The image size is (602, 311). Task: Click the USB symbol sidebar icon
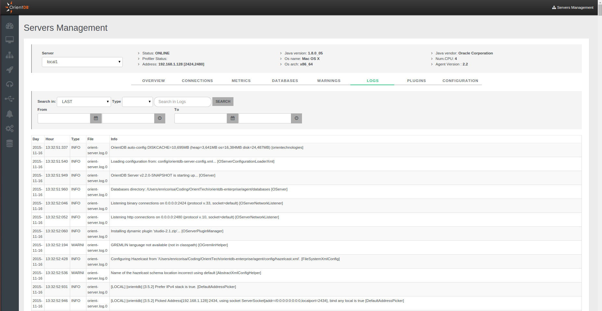click(9, 99)
